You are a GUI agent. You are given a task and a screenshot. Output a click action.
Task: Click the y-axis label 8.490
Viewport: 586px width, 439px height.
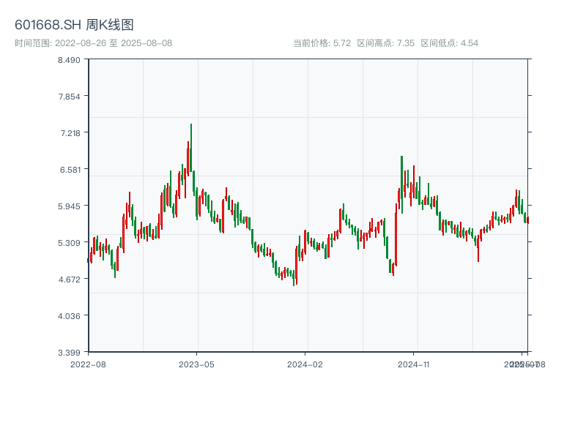[x=69, y=60]
